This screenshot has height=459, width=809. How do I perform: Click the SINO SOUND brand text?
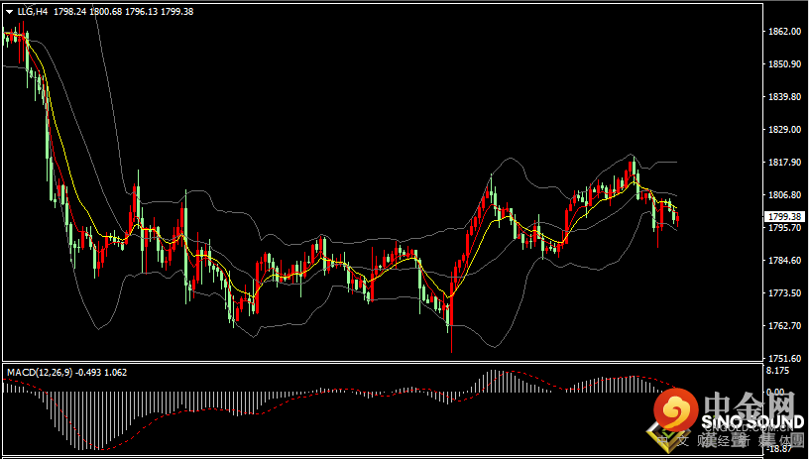coord(752,422)
